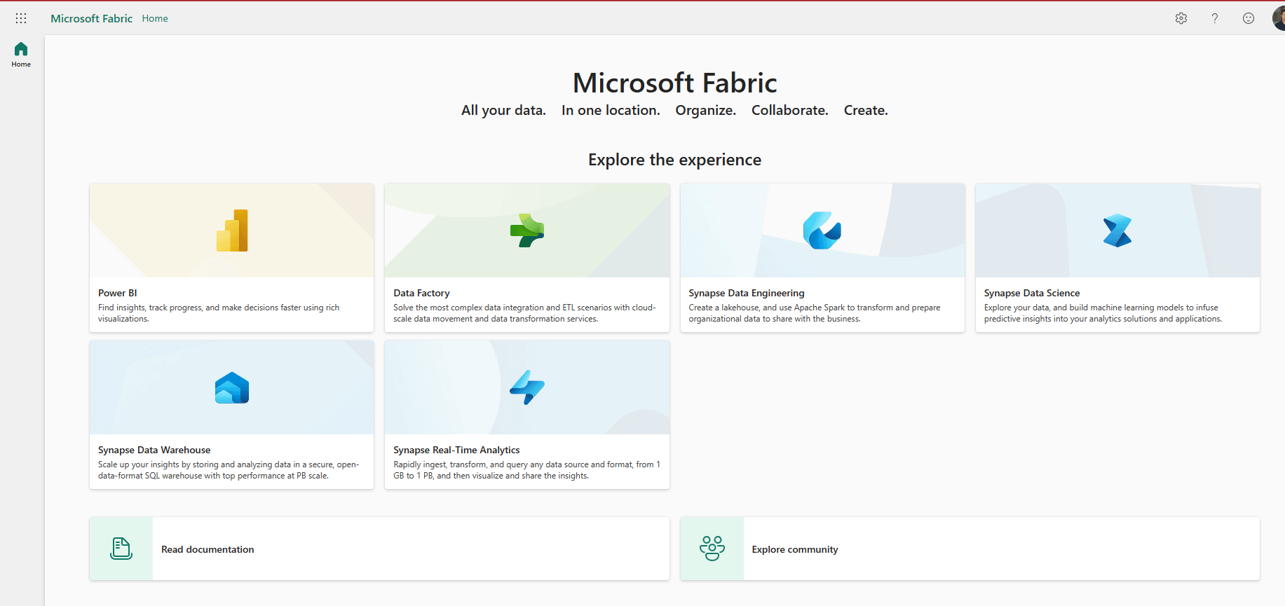Click the 'All your data.' tagline text
The image size is (1285, 606).
(503, 110)
